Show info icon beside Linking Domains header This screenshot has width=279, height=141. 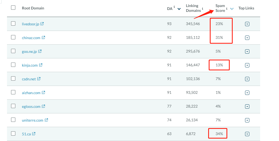tap(203, 9)
